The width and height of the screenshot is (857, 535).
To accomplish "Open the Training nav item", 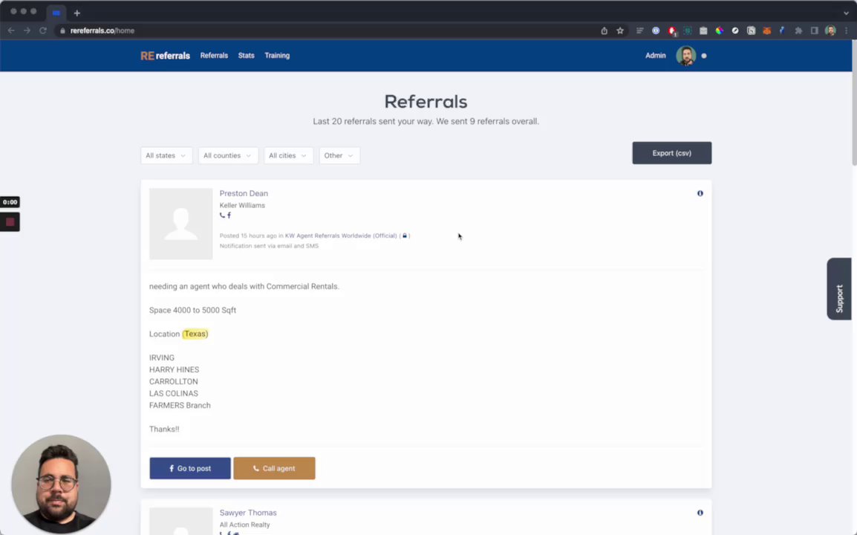I will [x=277, y=55].
